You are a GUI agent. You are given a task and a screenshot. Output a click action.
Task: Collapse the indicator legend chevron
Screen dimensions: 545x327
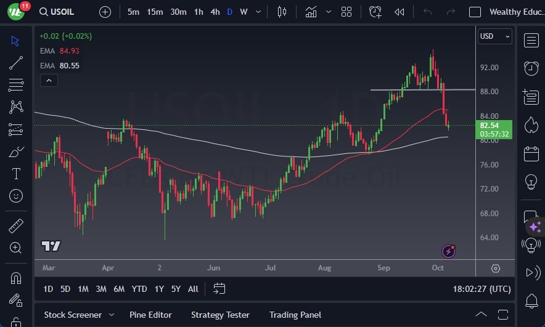(49, 80)
